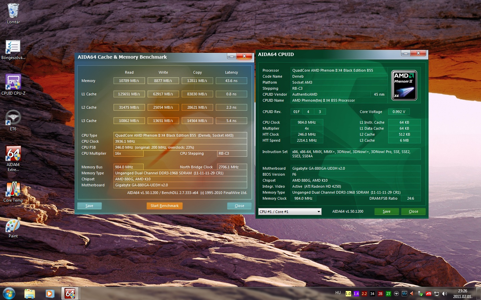Click the green 27 temperature tray icon
Image resolution: width=481 pixels, height=300 pixels.
point(388,294)
